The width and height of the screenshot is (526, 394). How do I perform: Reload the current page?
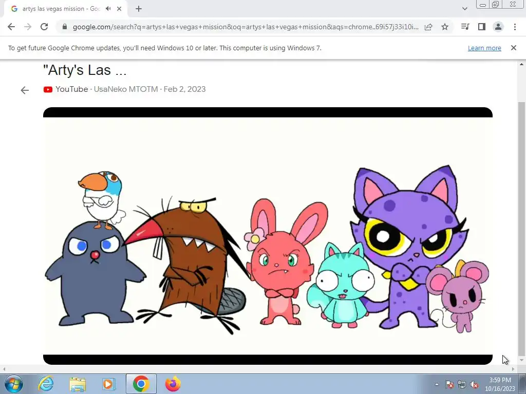point(44,27)
